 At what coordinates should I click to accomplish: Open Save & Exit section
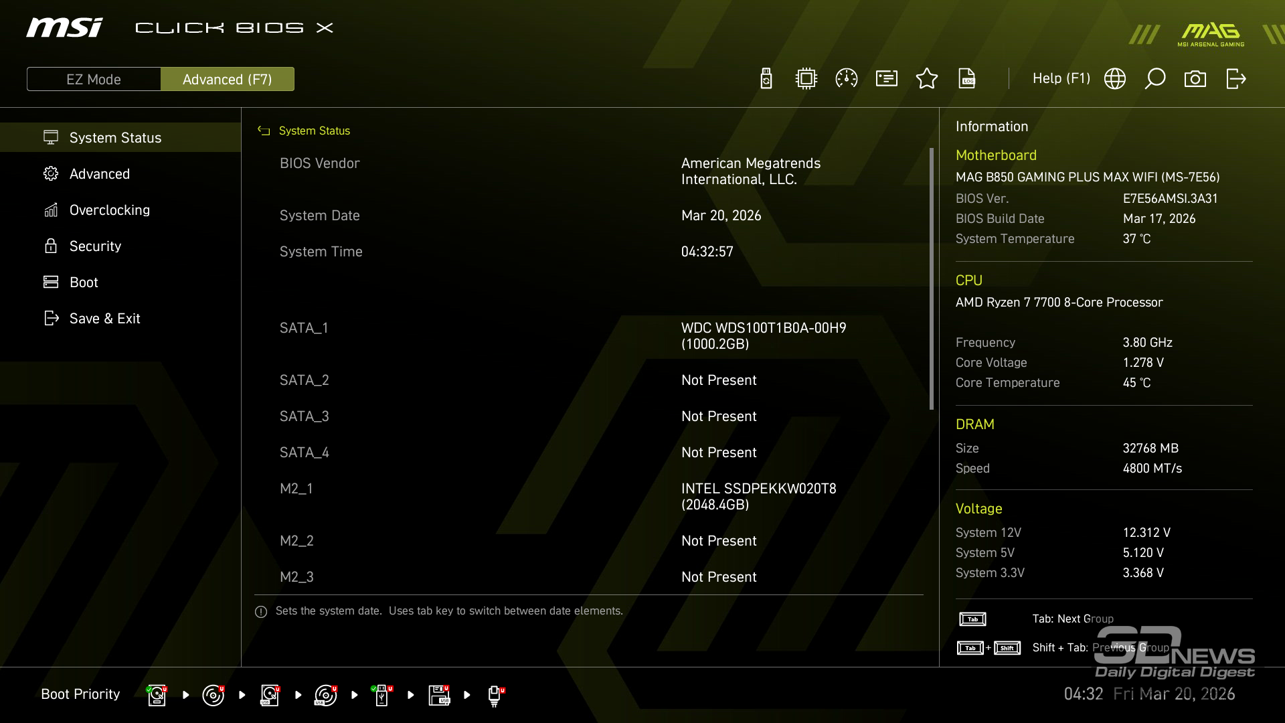(x=104, y=319)
